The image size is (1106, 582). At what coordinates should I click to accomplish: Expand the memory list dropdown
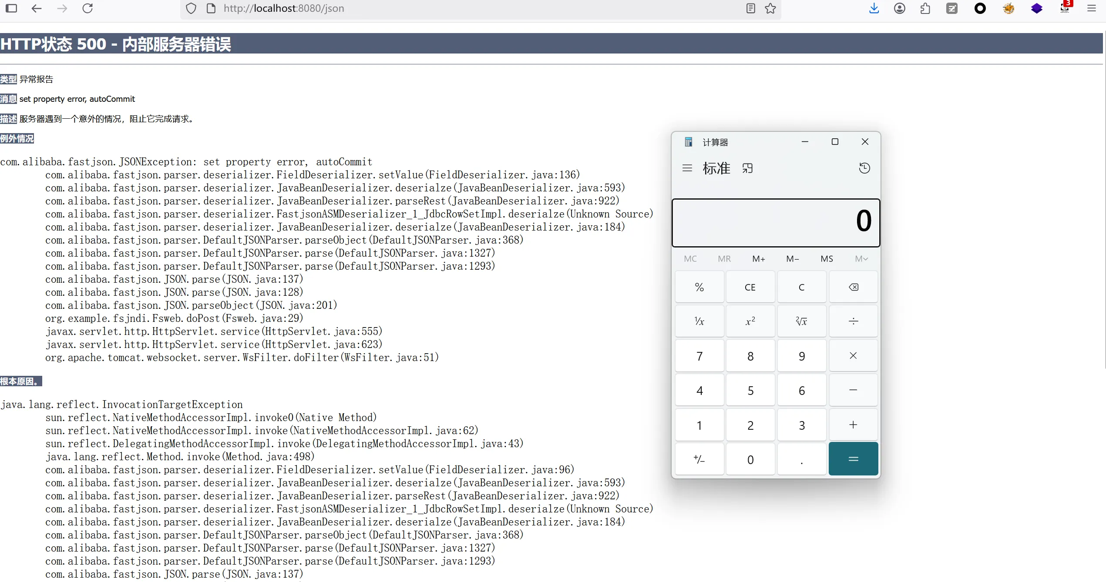click(861, 259)
